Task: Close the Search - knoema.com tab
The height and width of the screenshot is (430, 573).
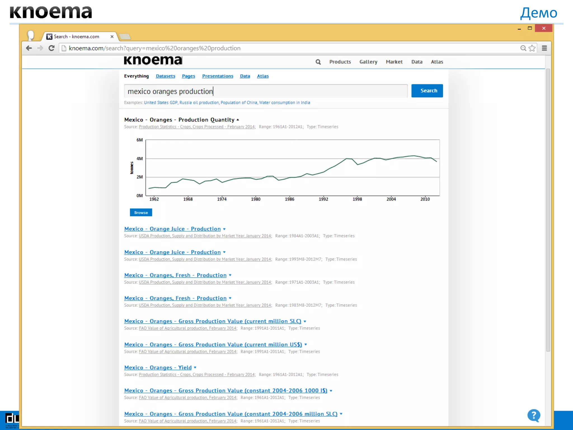Action: click(112, 37)
